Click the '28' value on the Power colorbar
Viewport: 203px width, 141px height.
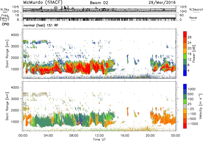coord(189,37)
